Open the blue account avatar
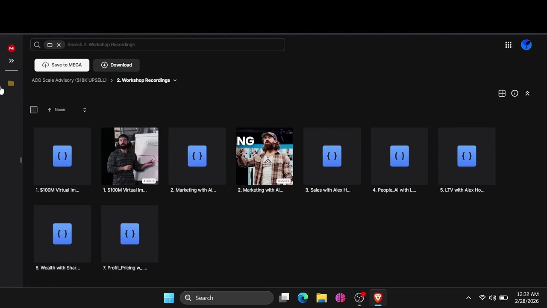 click(x=526, y=45)
